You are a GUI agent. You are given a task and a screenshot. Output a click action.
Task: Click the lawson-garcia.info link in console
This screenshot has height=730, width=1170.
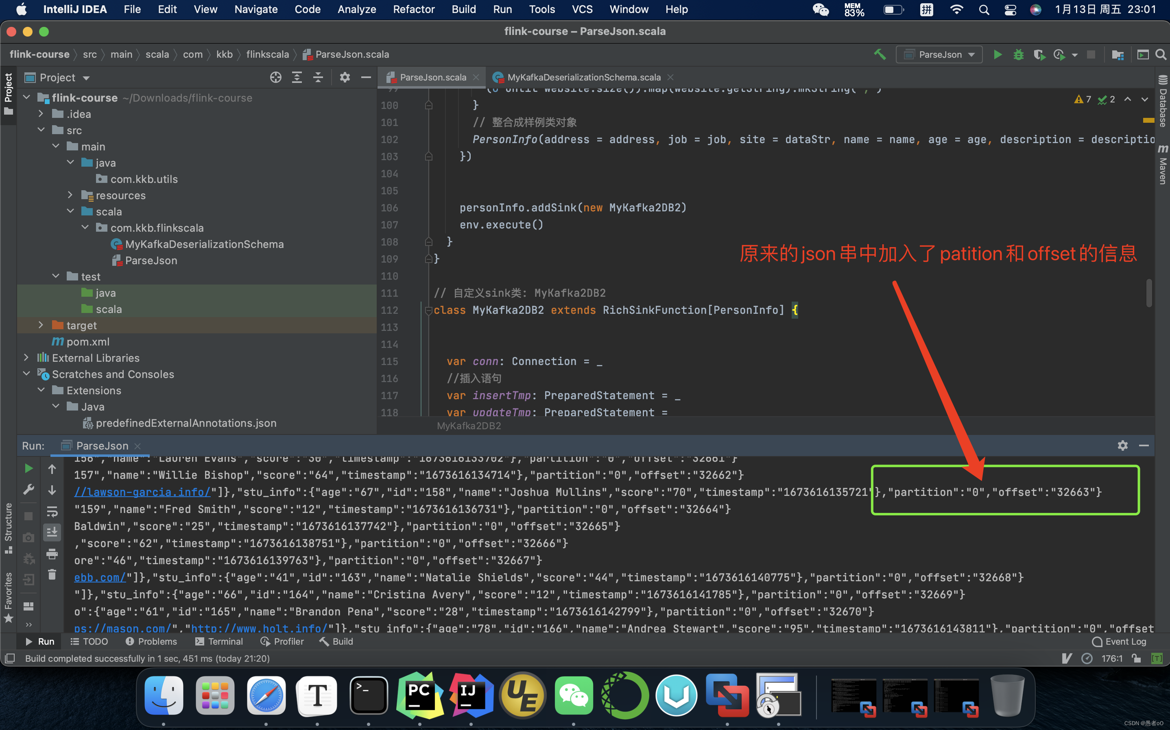click(142, 492)
